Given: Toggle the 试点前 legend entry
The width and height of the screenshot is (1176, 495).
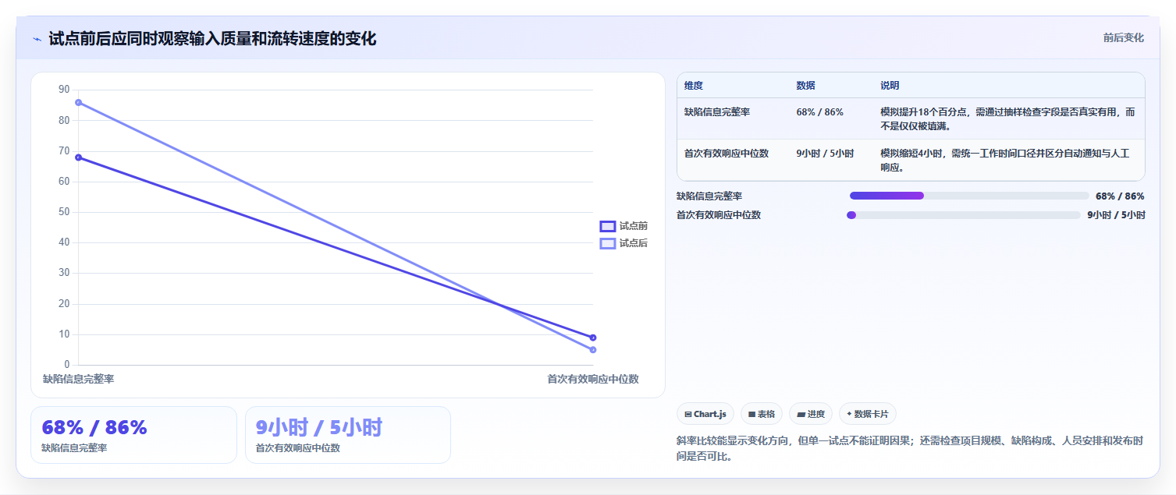Looking at the screenshot, I should coord(624,226).
